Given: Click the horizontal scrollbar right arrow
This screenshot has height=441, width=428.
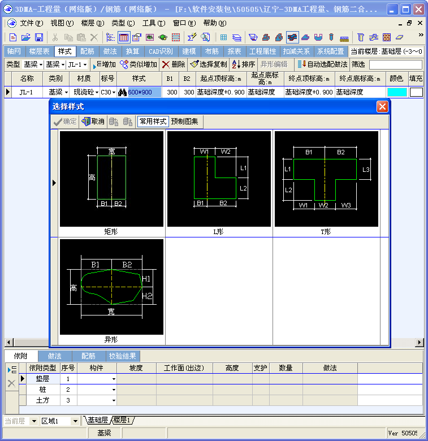Looking at the screenshot, I should [x=420, y=342].
